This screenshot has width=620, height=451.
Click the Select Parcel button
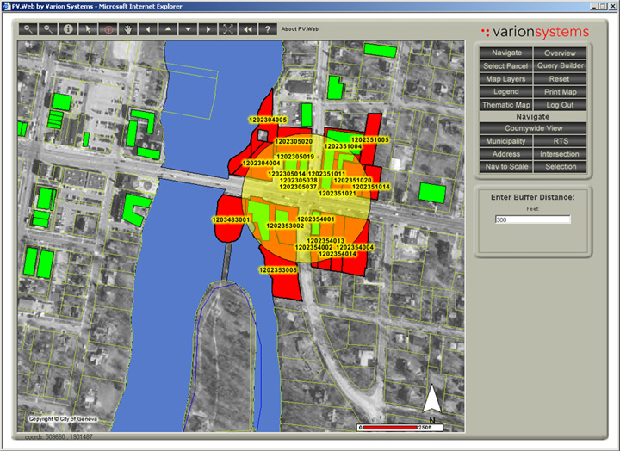pos(506,66)
